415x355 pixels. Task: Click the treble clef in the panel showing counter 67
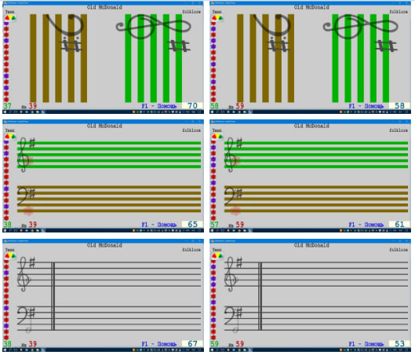[x=24, y=274]
